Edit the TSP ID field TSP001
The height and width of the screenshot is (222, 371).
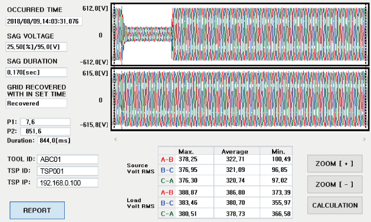click(68, 171)
